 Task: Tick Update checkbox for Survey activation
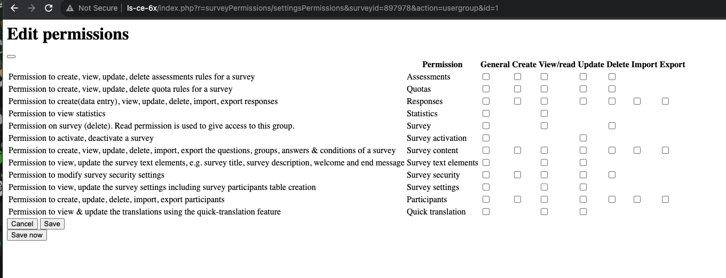pyautogui.click(x=583, y=138)
